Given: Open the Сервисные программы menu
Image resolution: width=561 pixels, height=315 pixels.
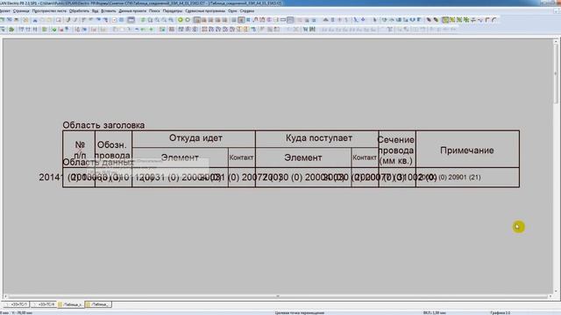Looking at the screenshot, I should (x=205, y=11).
